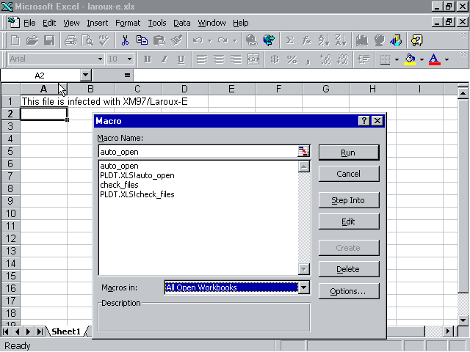Click Cancel in the Macro dialog
The width and height of the screenshot is (470, 352).
(349, 174)
